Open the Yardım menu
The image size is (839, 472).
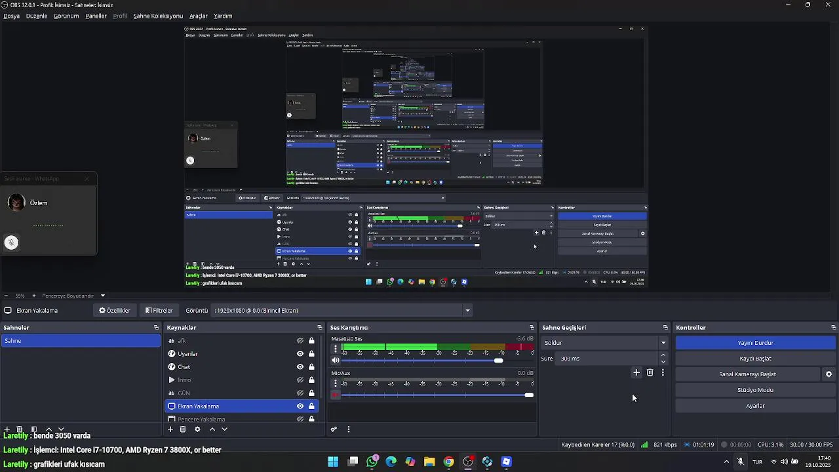(x=223, y=16)
